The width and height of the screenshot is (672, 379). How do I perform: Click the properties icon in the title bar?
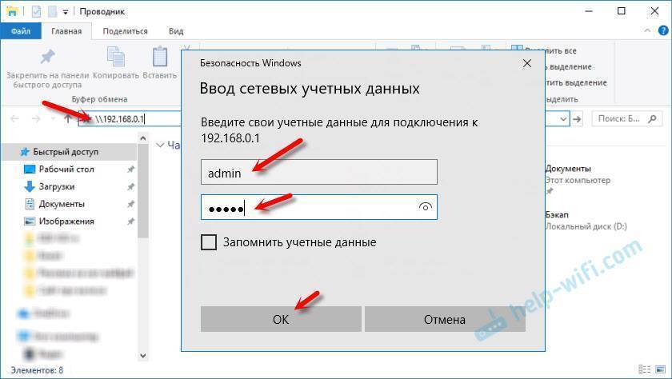[37, 11]
